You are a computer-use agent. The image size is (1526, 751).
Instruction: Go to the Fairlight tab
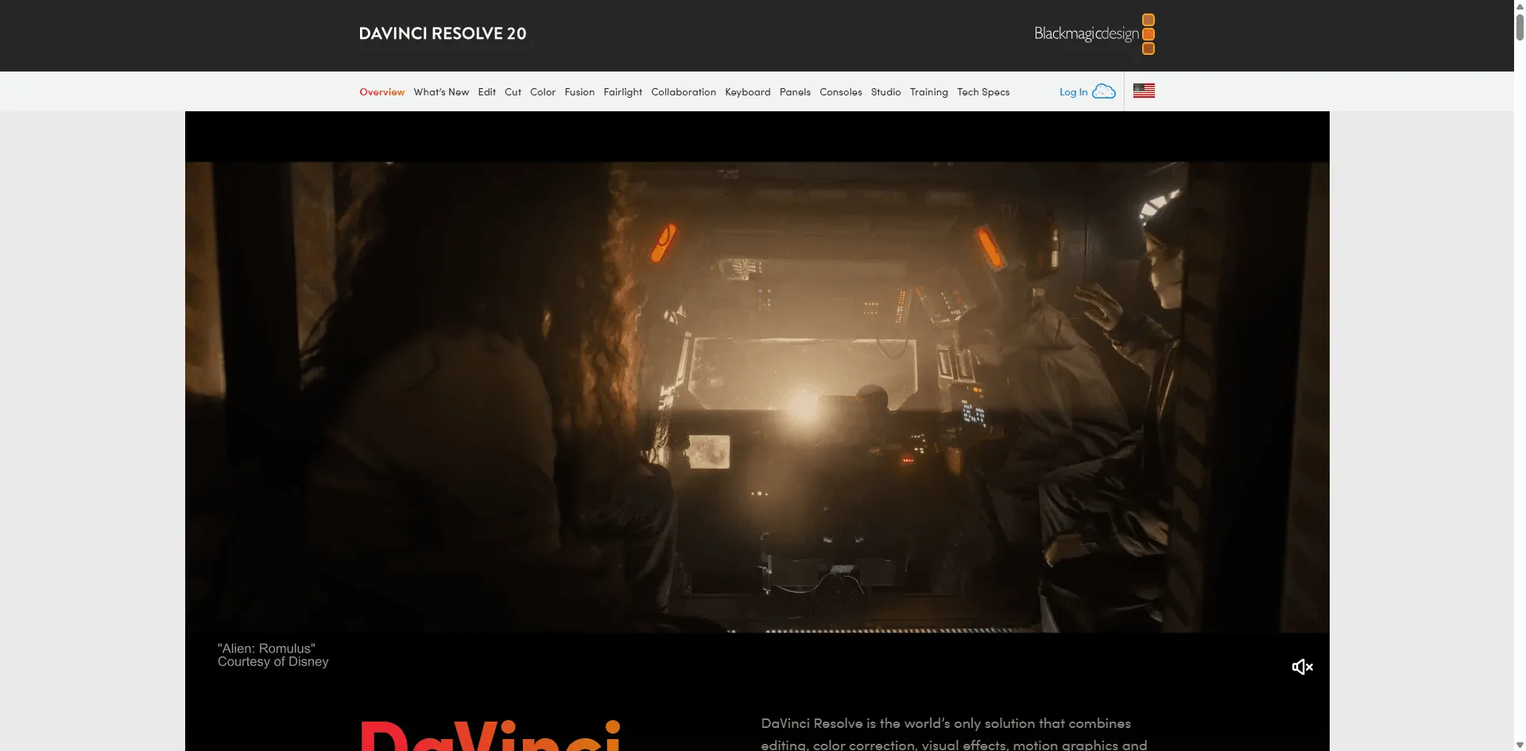(622, 92)
